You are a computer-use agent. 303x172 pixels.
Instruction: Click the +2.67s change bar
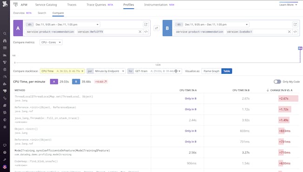click(x=288, y=99)
